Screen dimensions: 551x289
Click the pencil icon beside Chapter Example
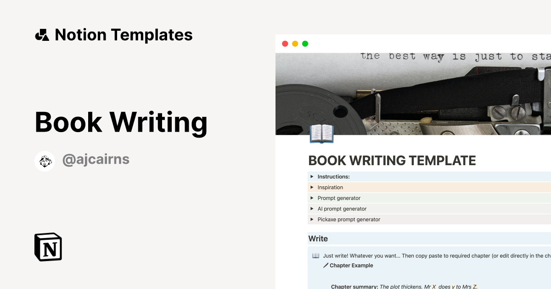point(326,266)
